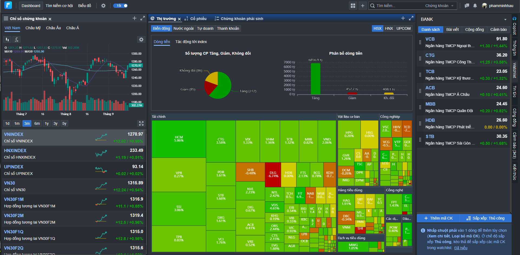Select the TCB stock row
This screenshot has height=255, width=520.
463,75
